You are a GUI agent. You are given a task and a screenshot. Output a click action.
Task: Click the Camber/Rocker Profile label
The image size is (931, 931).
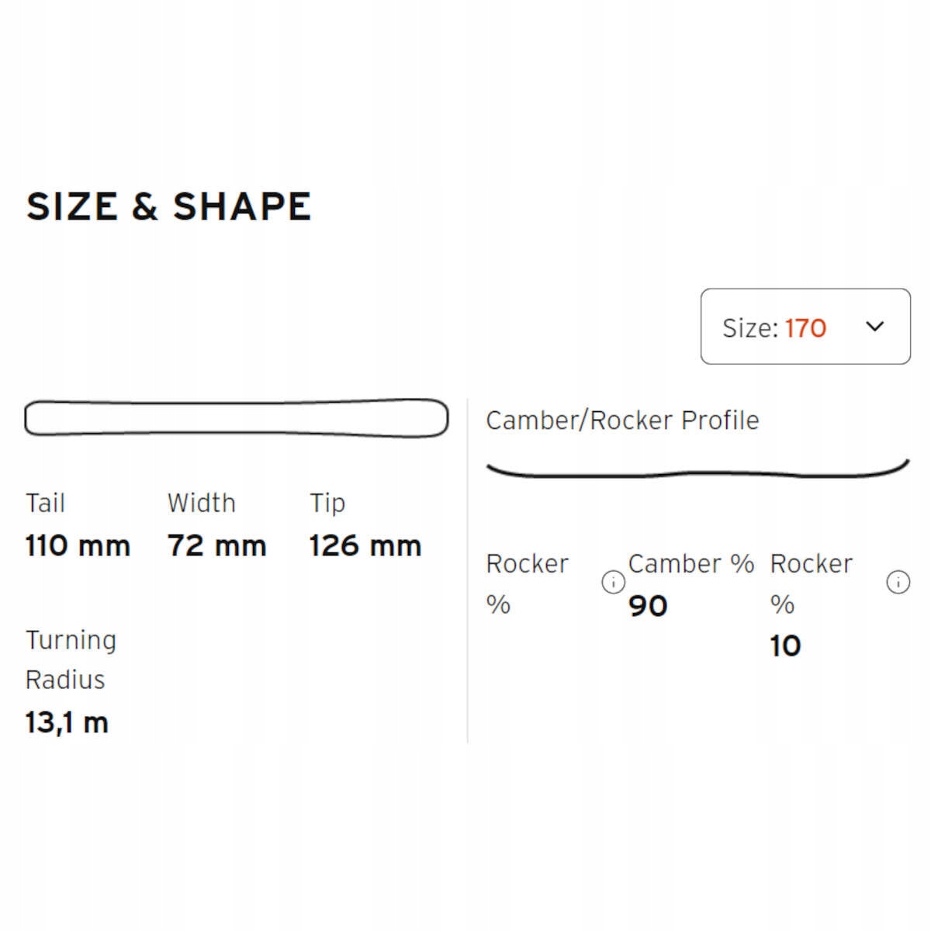pyautogui.click(x=622, y=420)
